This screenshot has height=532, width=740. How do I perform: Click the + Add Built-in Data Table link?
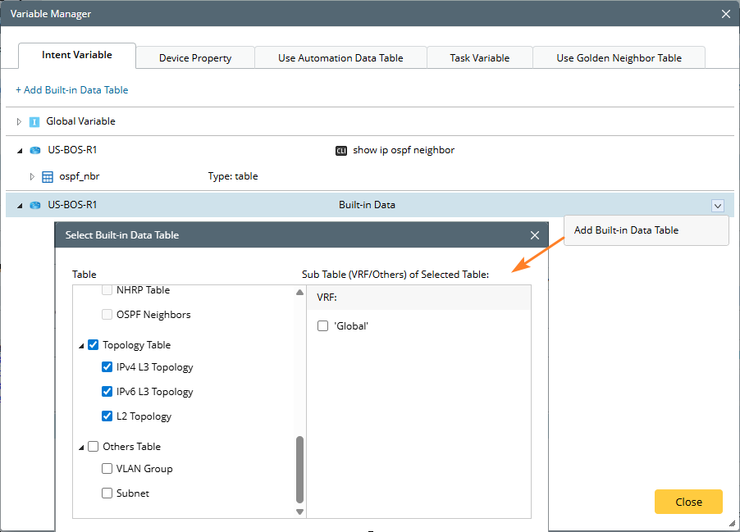coord(72,90)
